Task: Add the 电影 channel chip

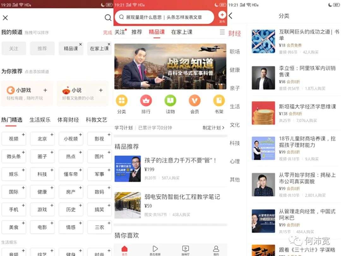Action: [x=42, y=227]
